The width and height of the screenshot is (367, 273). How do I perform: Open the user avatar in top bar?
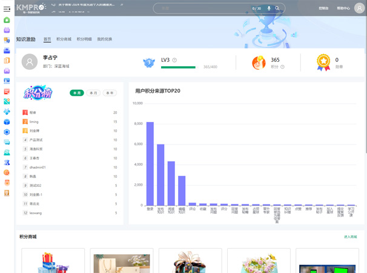(x=359, y=8)
